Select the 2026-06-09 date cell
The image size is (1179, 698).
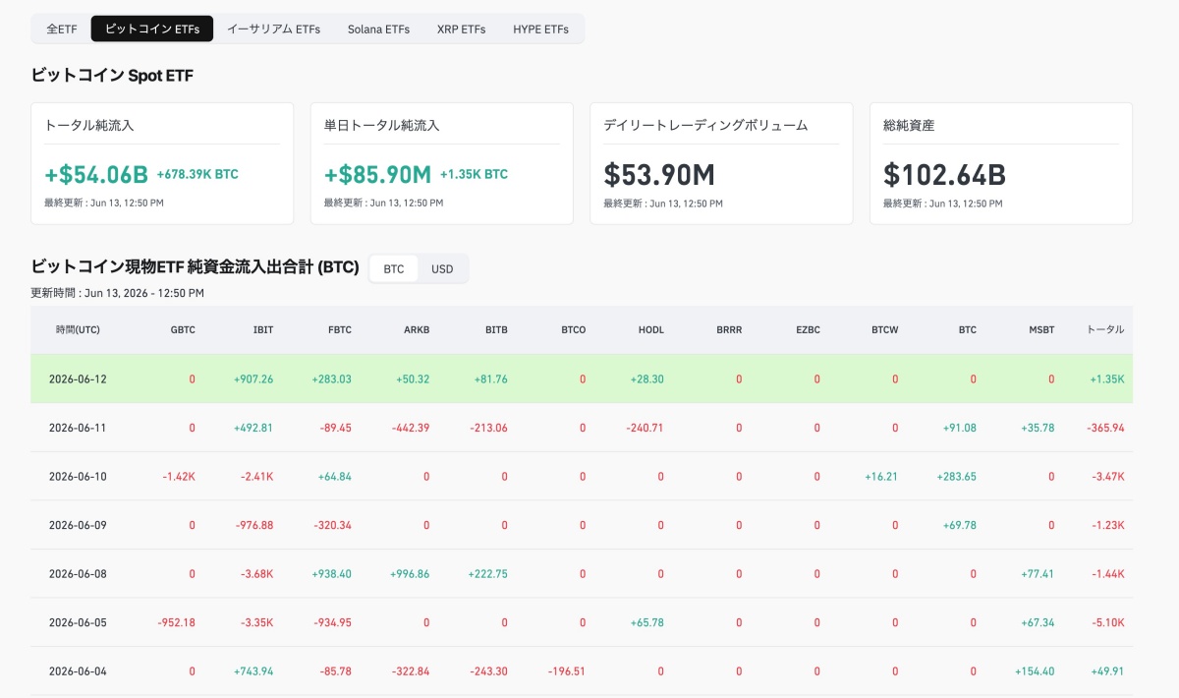pos(78,525)
